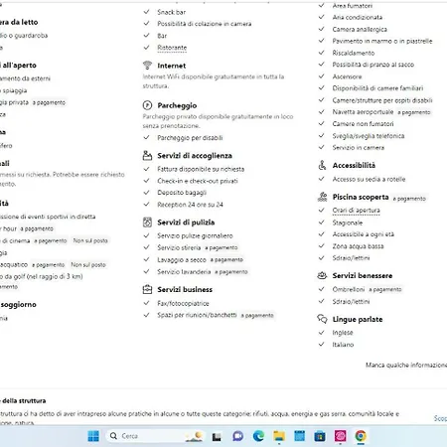Image resolution: width=447 pixels, height=447 pixels.
Task: Click the Orari di apertura link
Action: point(356,211)
